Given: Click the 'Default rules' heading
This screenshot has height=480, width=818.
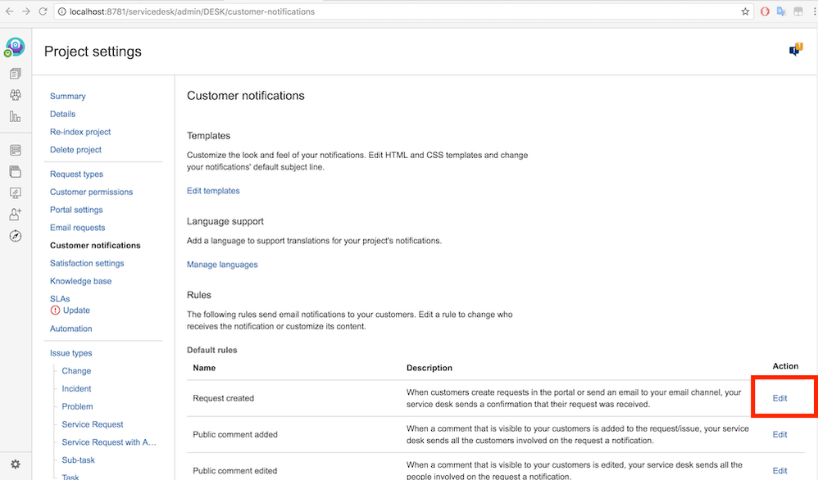Looking at the screenshot, I should tap(211, 350).
